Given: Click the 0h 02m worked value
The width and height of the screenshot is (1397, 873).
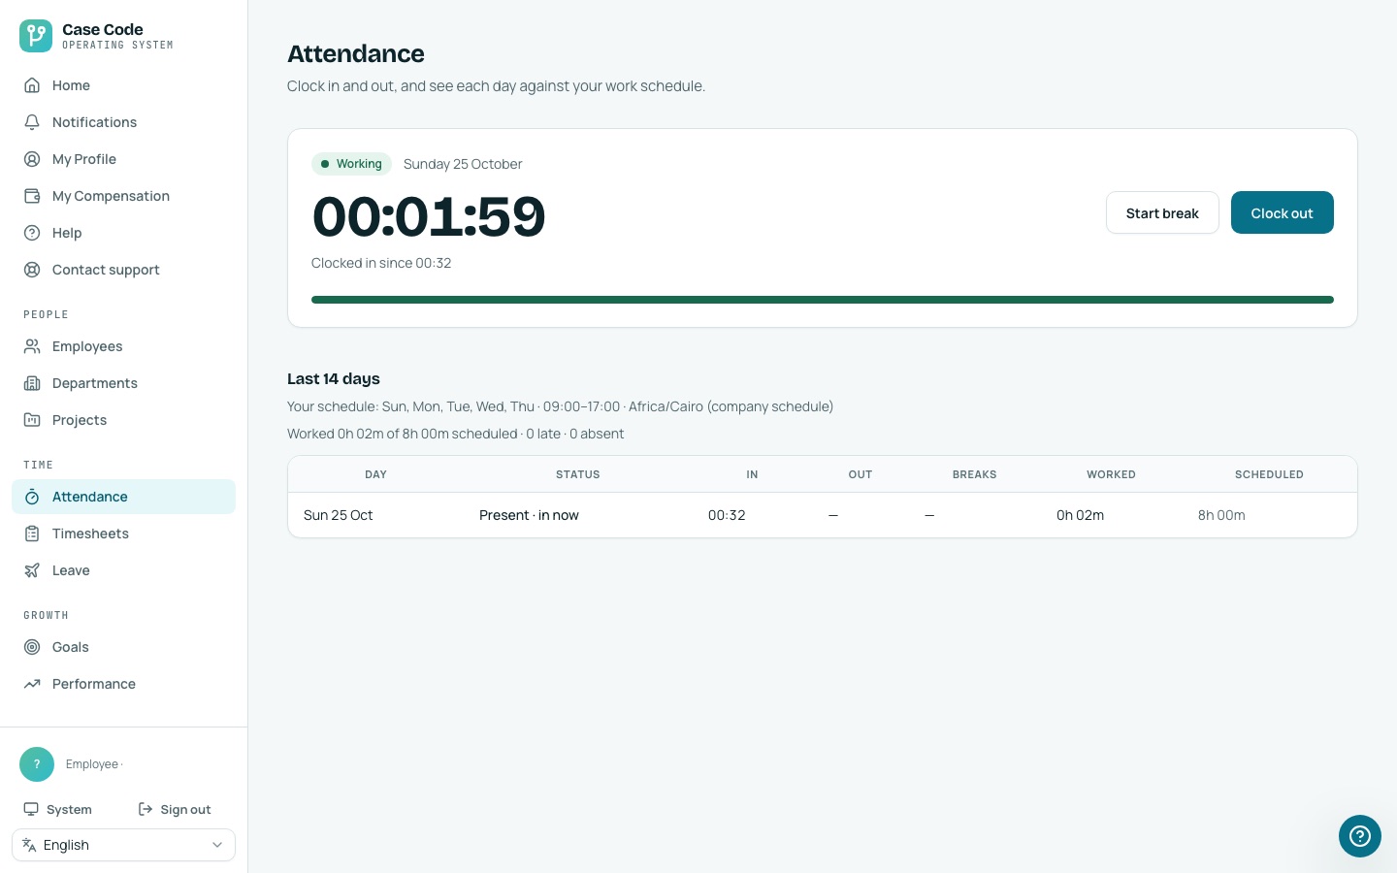Looking at the screenshot, I should coord(1080,515).
